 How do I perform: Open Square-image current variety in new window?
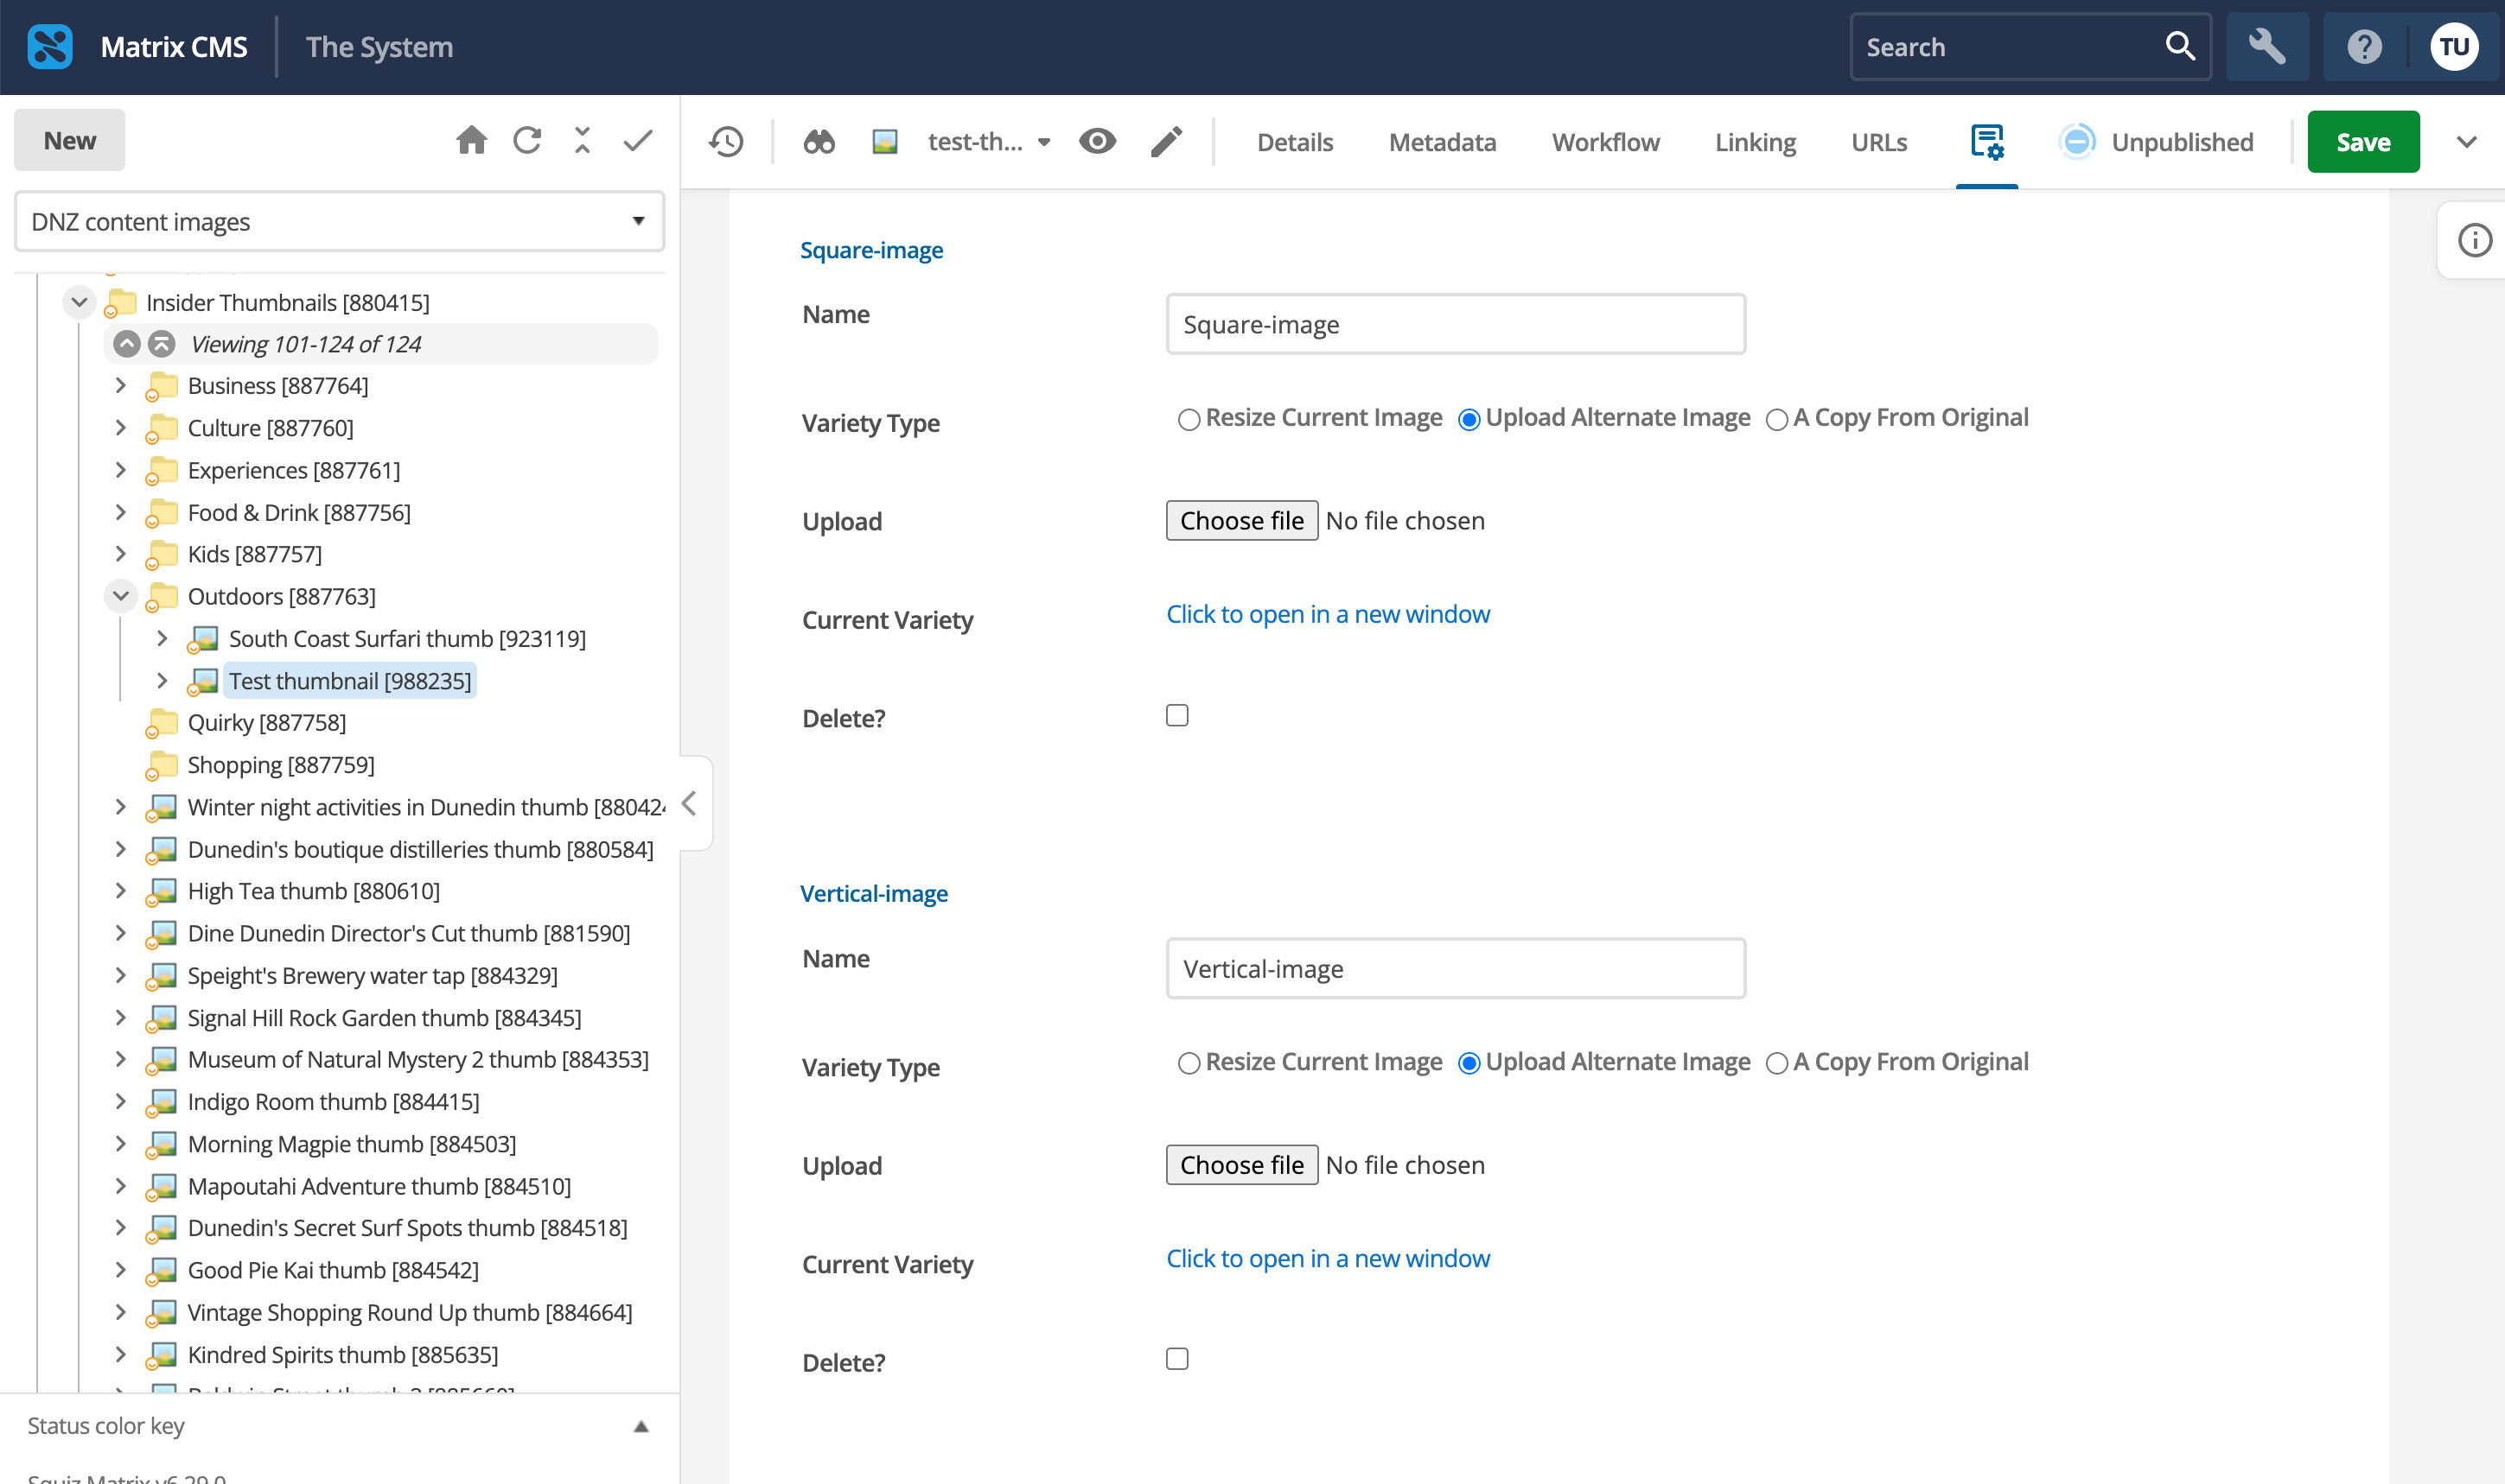point(1328,614)
